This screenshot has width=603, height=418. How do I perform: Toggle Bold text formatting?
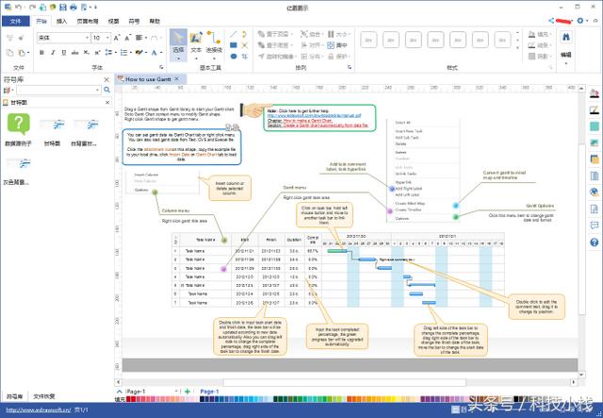[x=42, y=51]
